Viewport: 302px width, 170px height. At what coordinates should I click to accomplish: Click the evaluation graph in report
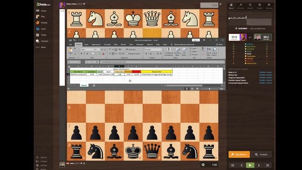(250, 19)
